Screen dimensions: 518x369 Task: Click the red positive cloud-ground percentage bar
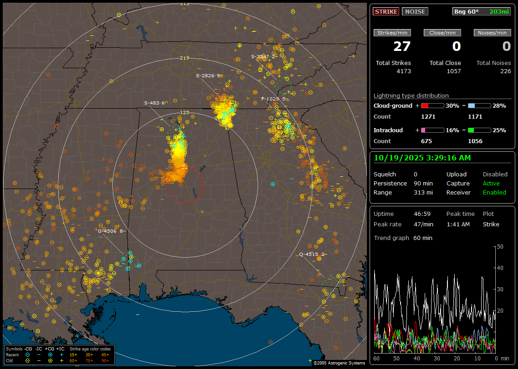click(432, 106)
